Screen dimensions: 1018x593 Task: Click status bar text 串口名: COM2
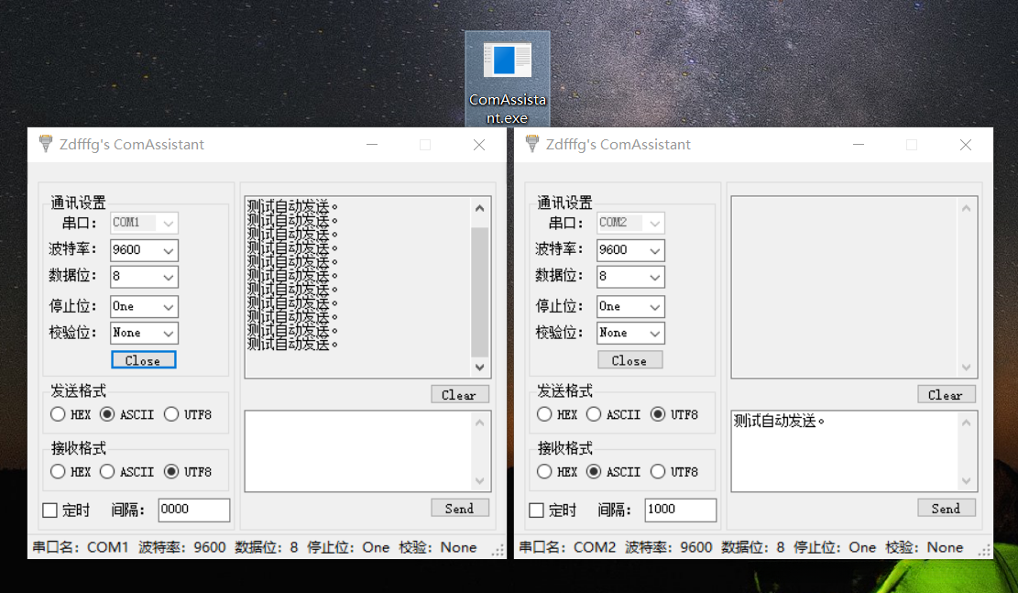pos(567,547)
